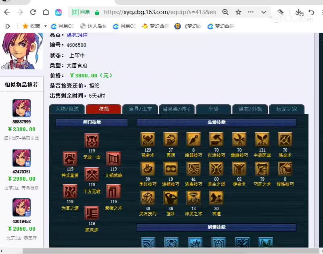Screen dimensions: 323x254
Task: Expand the address bar dropdown chevron
Action: [264, 12]
